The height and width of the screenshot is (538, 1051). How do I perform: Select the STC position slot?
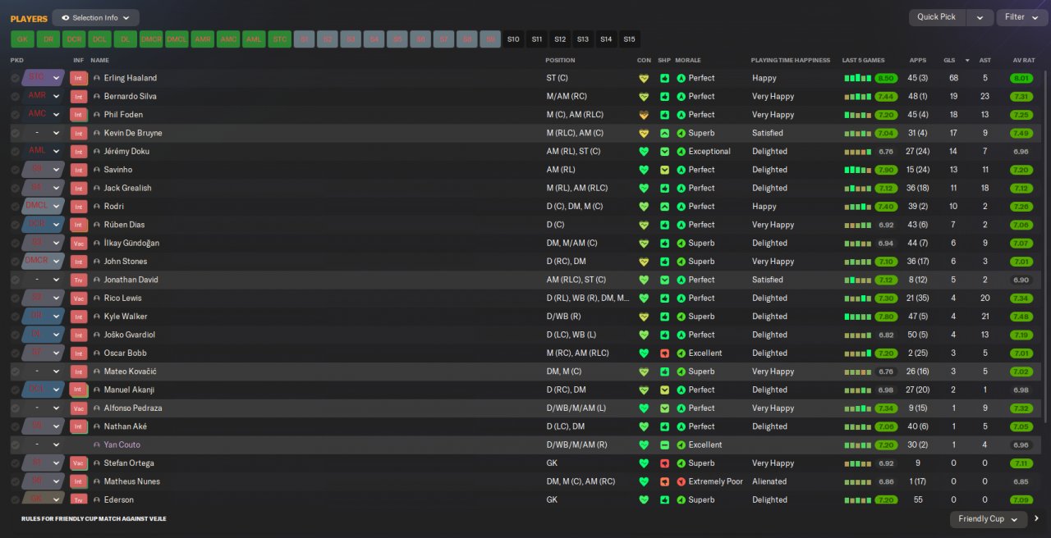pyautogui.click(x=280, y=39)
